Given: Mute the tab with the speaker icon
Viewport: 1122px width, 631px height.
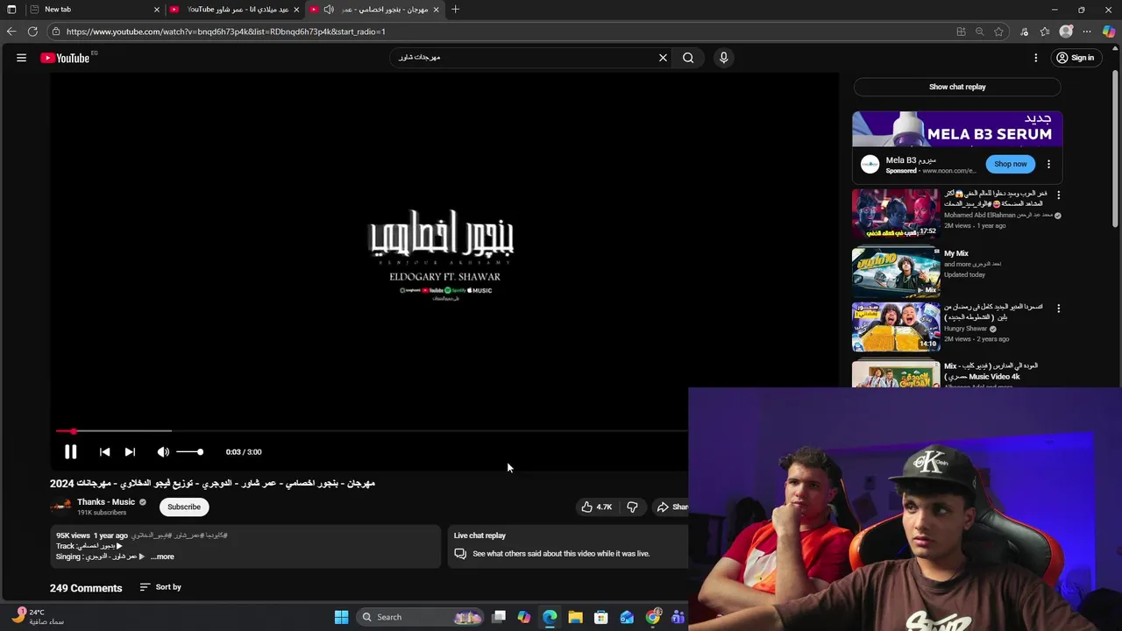Looking at the screenshot, I should click(x=329, y=10).
